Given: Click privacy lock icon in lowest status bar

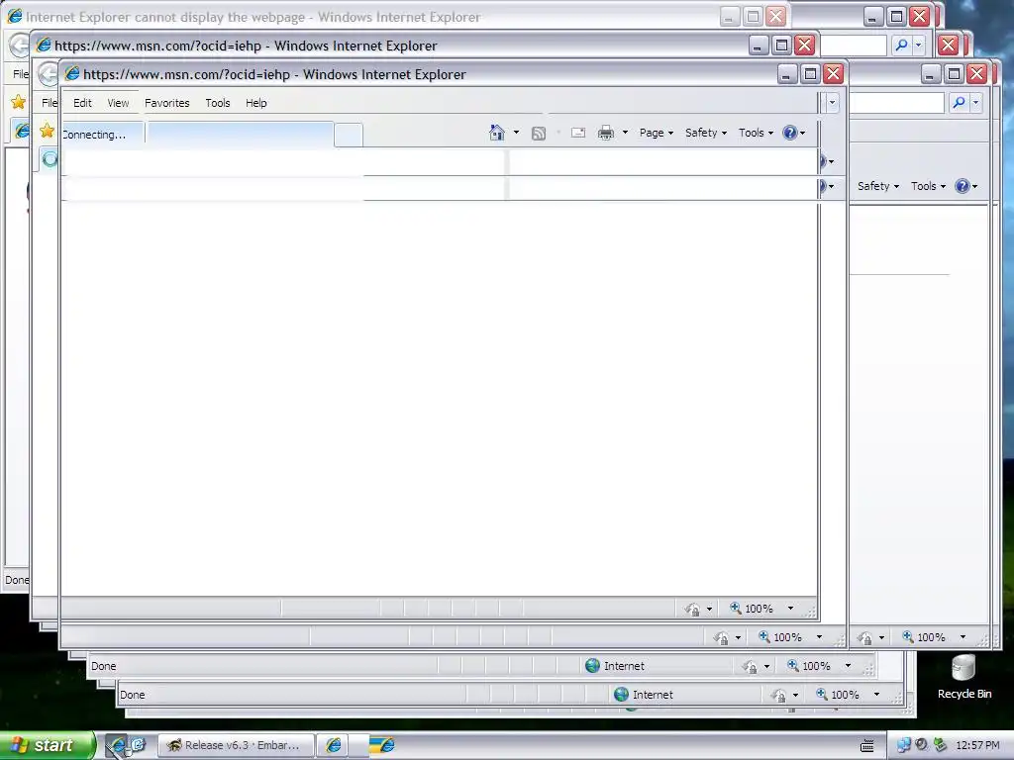Looking at the screenshot, I should [x=778, y=696].
